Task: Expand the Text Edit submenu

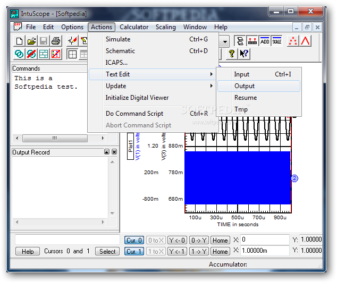Action: [x=153, y=74]
